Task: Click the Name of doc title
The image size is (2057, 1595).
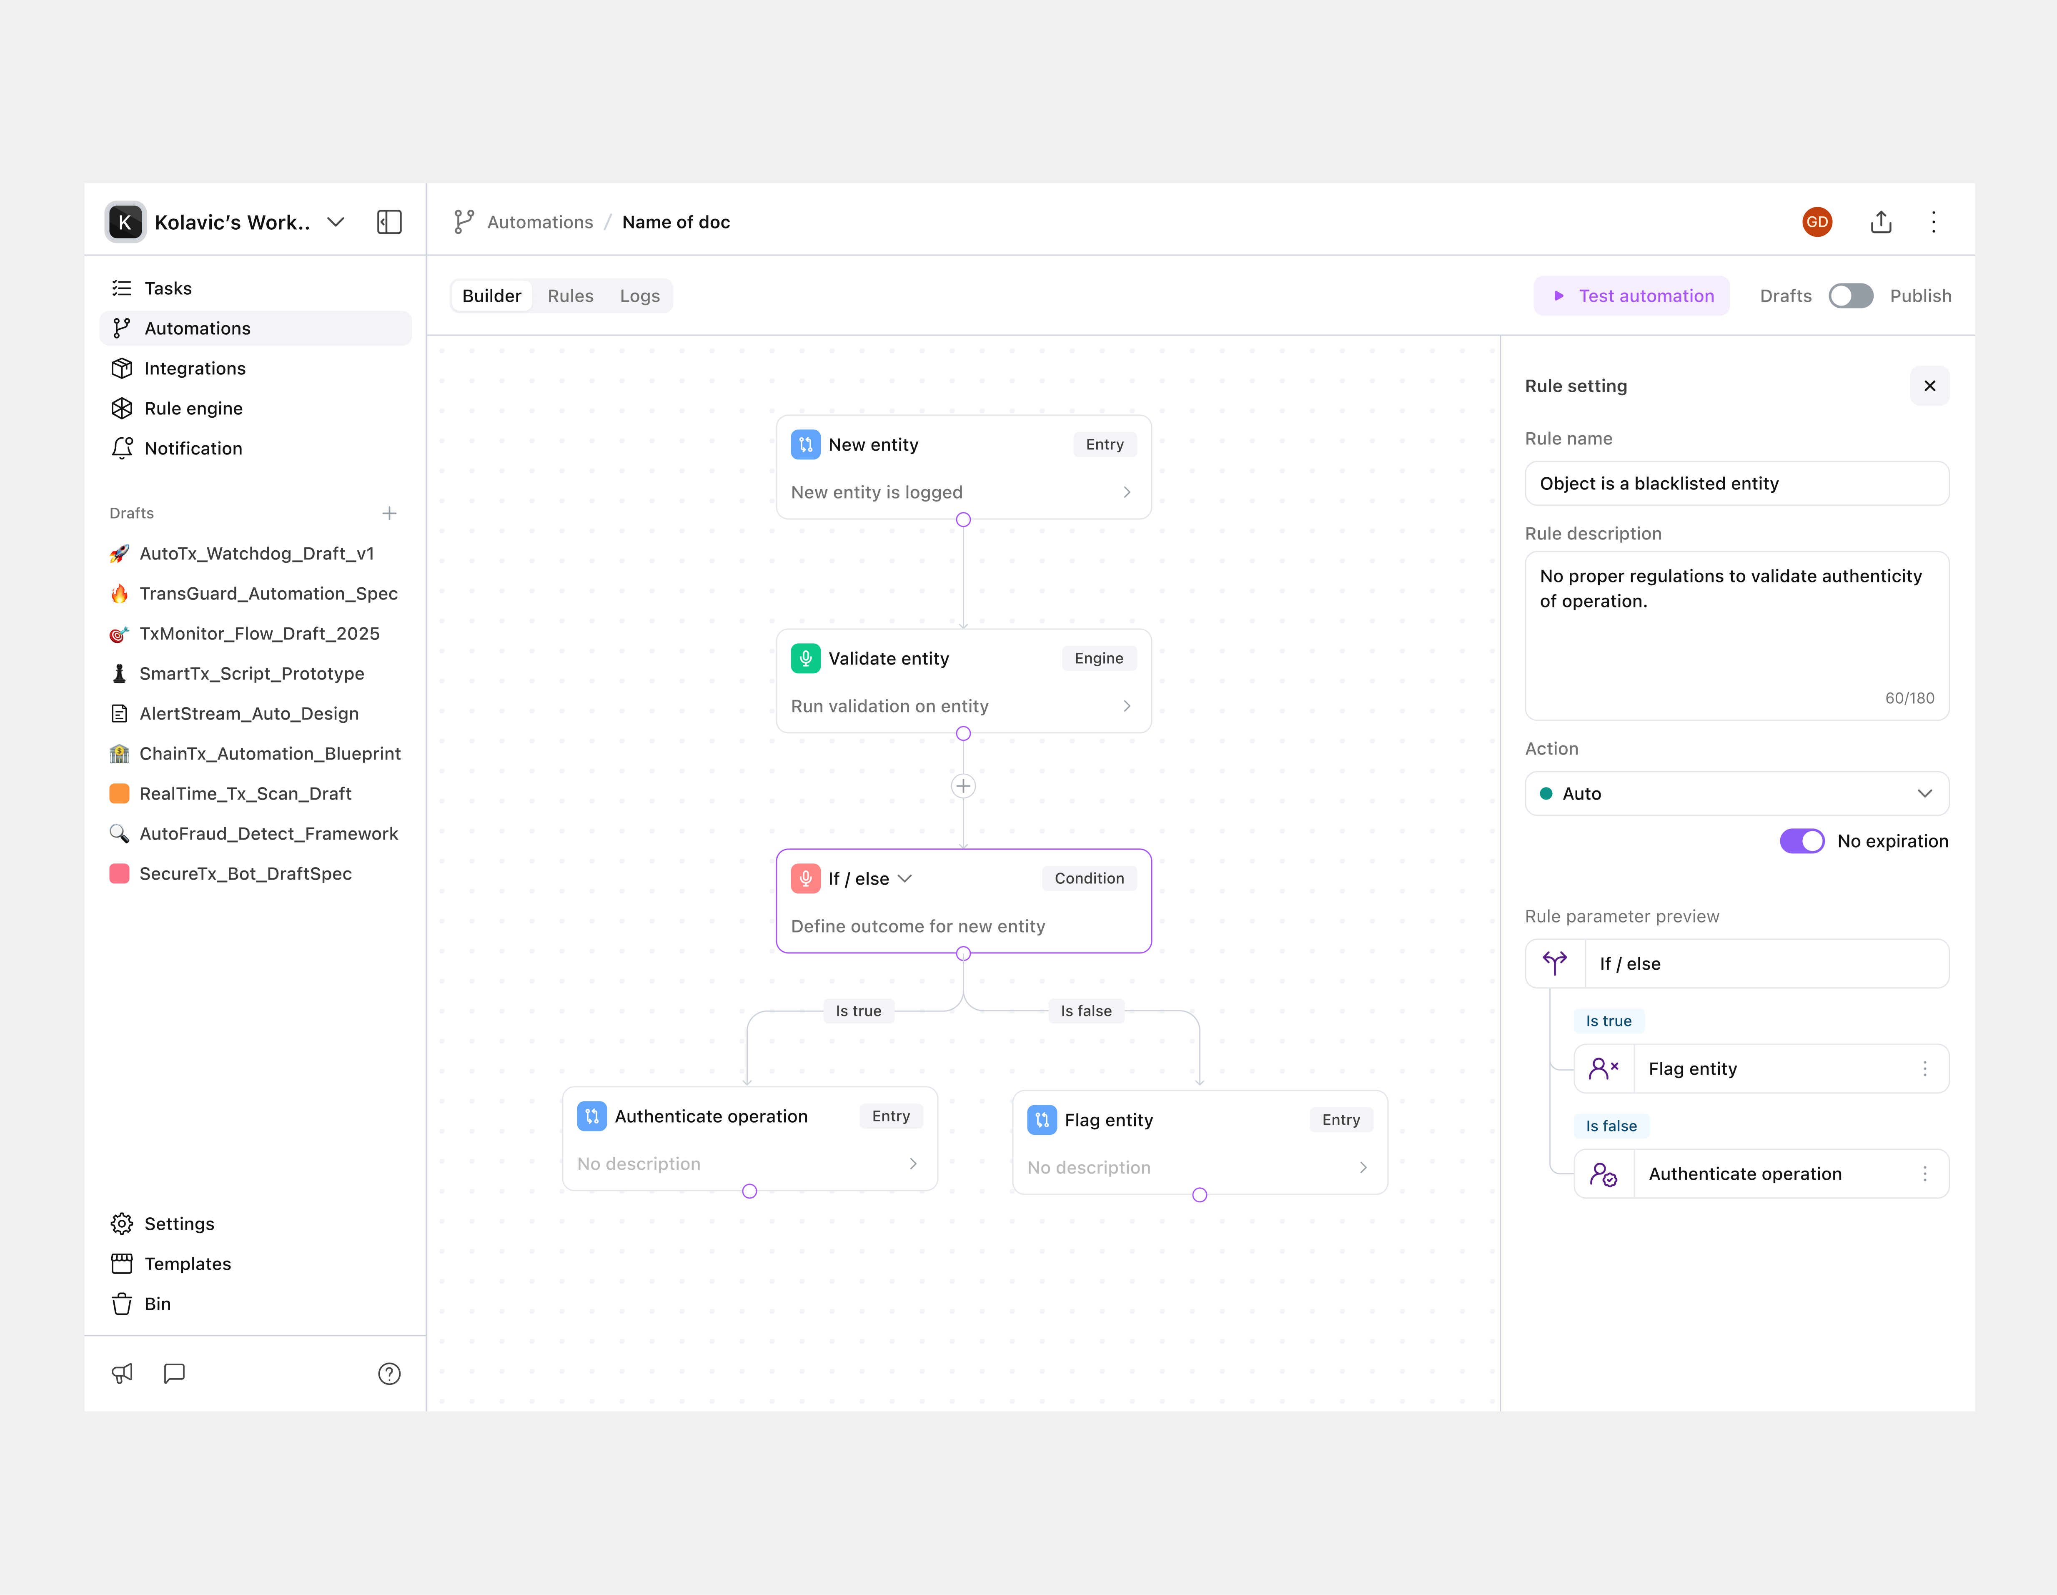Action: pyautogui.click(x=676, y=222)
